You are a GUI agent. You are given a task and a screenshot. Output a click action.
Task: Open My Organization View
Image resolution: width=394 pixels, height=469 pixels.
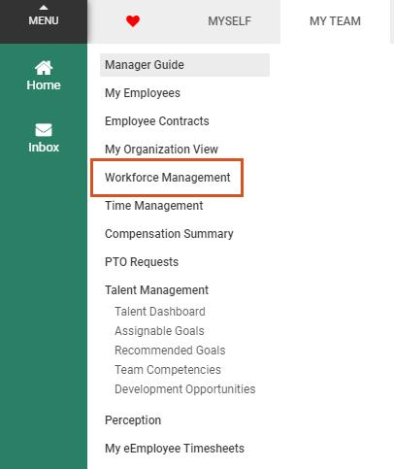coord(161,150)
